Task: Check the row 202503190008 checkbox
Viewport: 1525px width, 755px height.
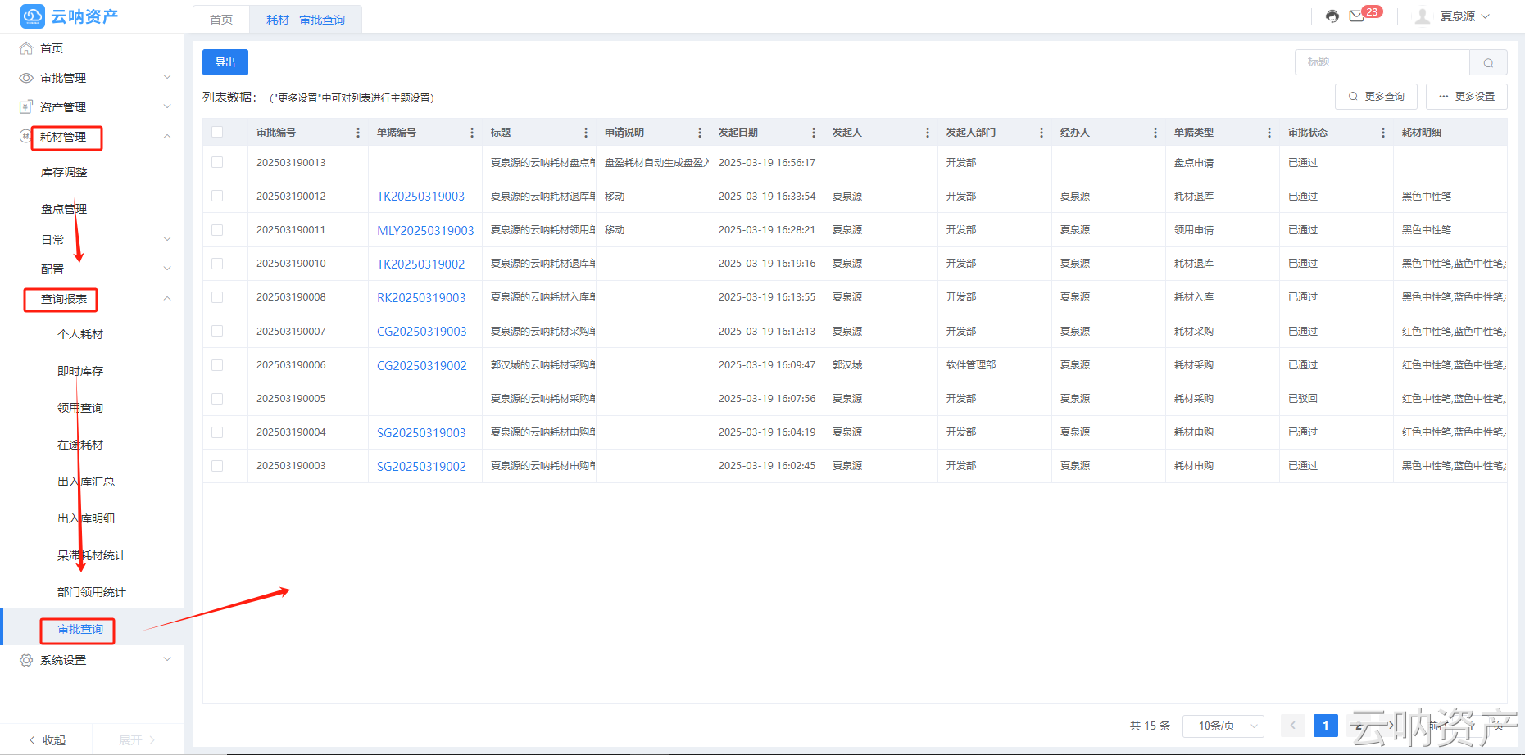Action: [217, 297]
